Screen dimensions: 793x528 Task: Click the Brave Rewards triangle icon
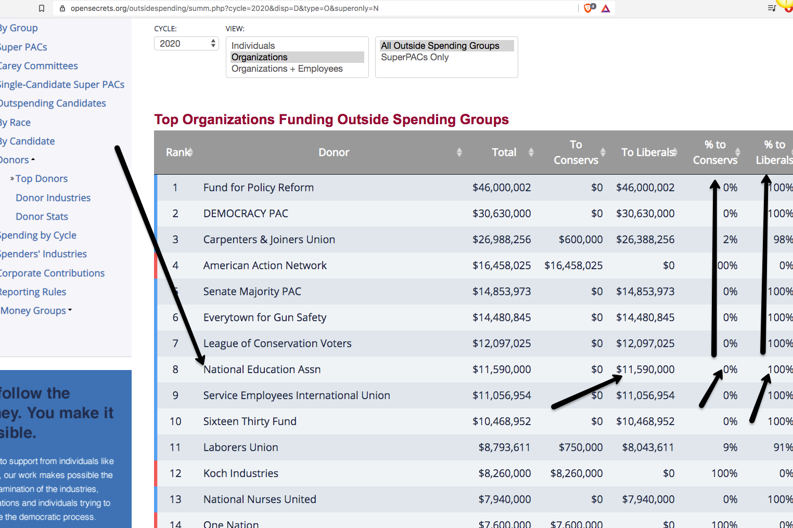(x=606, y=8)
